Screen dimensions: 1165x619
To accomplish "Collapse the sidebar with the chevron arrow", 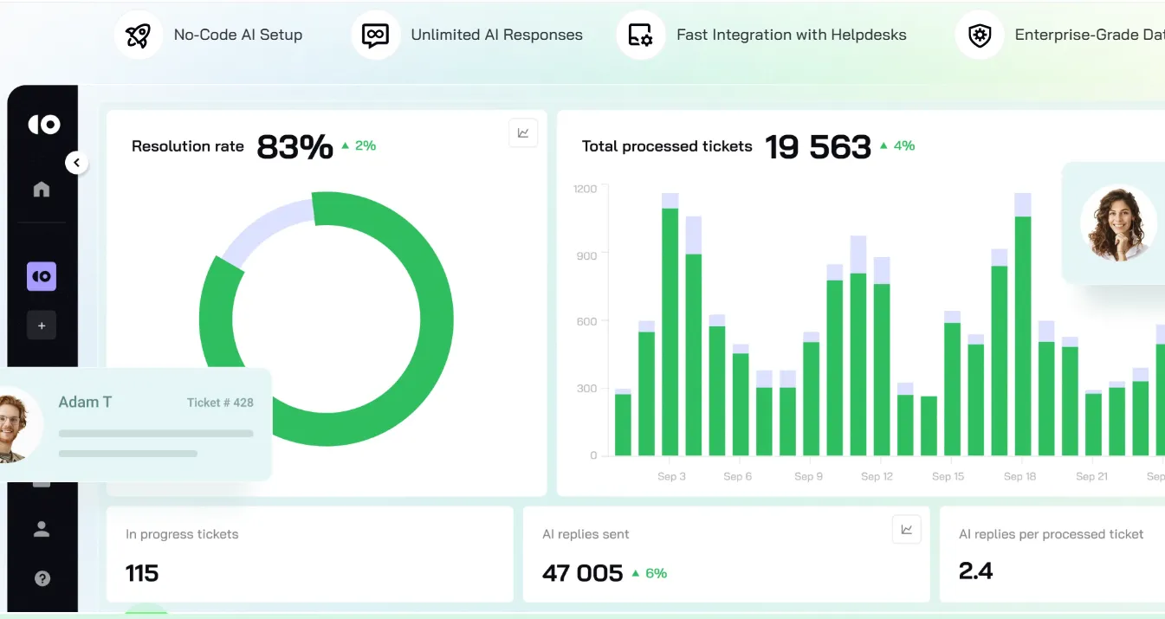I will pos(76,162).
